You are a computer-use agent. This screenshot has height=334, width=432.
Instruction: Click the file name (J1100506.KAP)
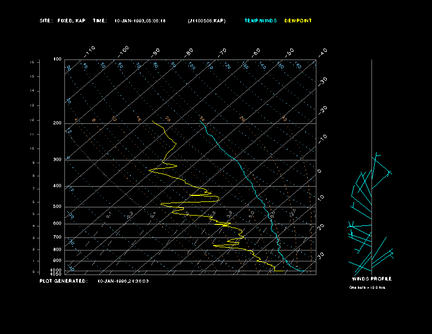207,21
